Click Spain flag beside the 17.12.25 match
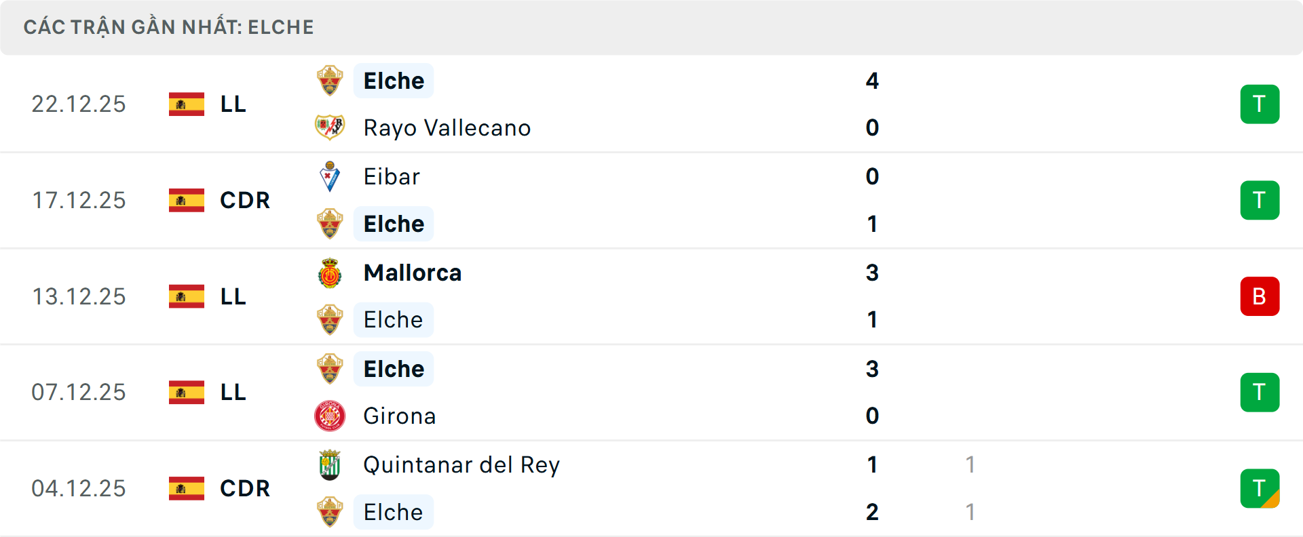This screenshot has width=1303, height=537. click(187, 200)
